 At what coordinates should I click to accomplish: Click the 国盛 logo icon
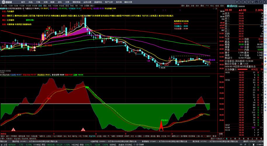[x=3, y=2]
